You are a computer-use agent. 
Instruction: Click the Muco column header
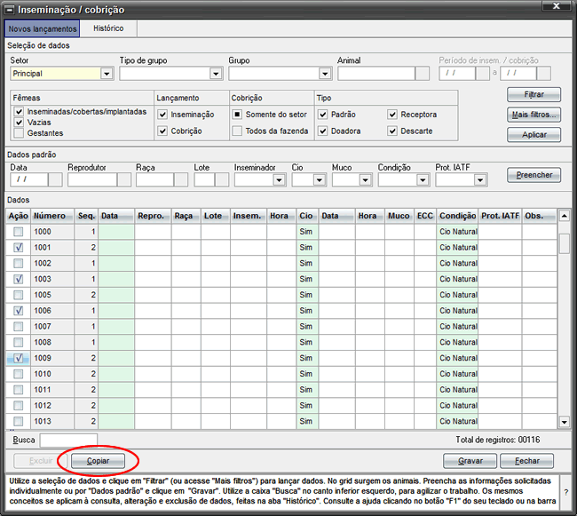[x=399, y=216]
